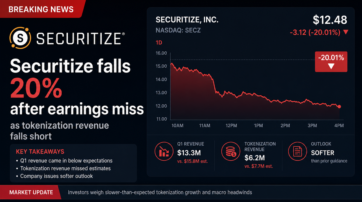Click the Q1 Revenue declining chart icon
Screen dimensions: 362x202
click(x=164, y=151)
